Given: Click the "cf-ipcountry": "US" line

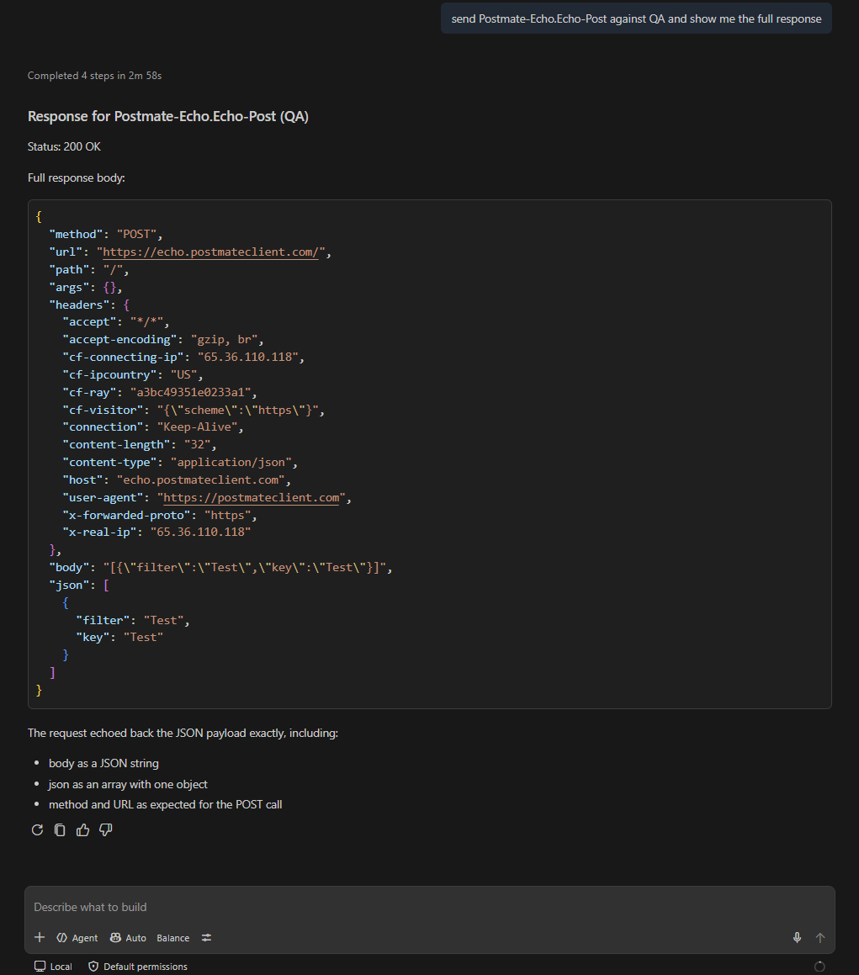Looking at the screenshot, I should click(x=133, y=375).
